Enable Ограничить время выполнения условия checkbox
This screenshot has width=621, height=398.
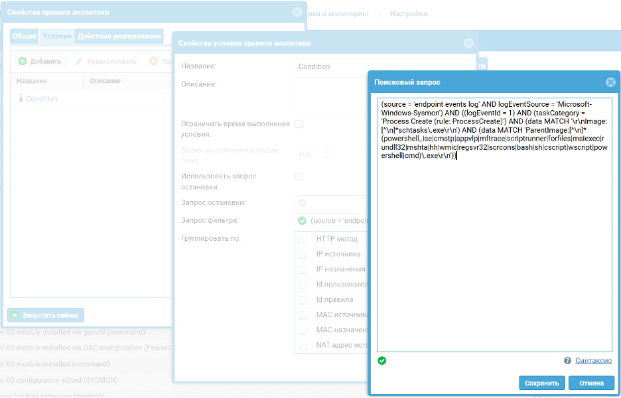[x=299, y=124]
